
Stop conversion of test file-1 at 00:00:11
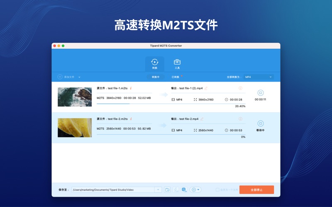coord(261,93)
